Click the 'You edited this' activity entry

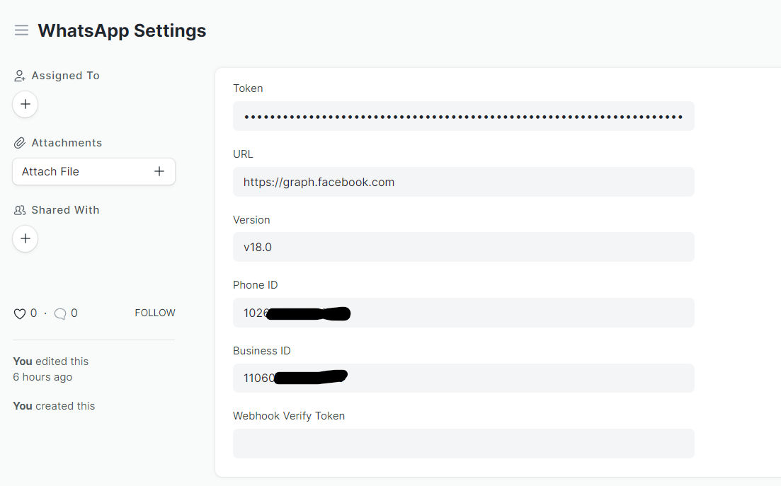pos(50,361)
